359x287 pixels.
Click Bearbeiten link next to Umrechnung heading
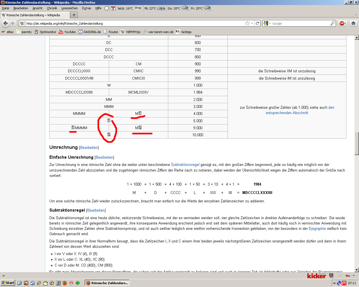click(89, 147)
